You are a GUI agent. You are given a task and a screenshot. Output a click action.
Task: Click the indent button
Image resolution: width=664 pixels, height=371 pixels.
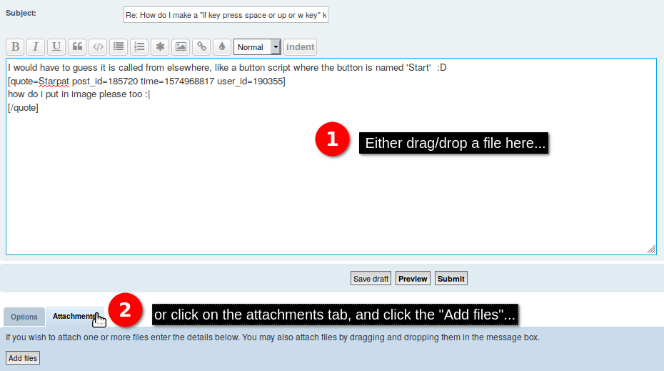coord(300,47)
